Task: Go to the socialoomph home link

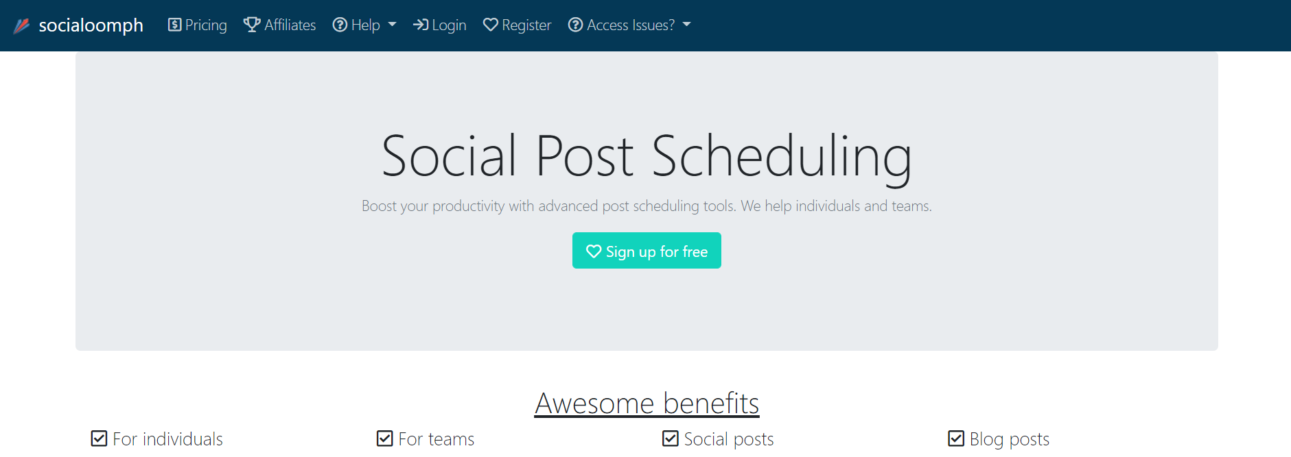Action: (78, 25)
